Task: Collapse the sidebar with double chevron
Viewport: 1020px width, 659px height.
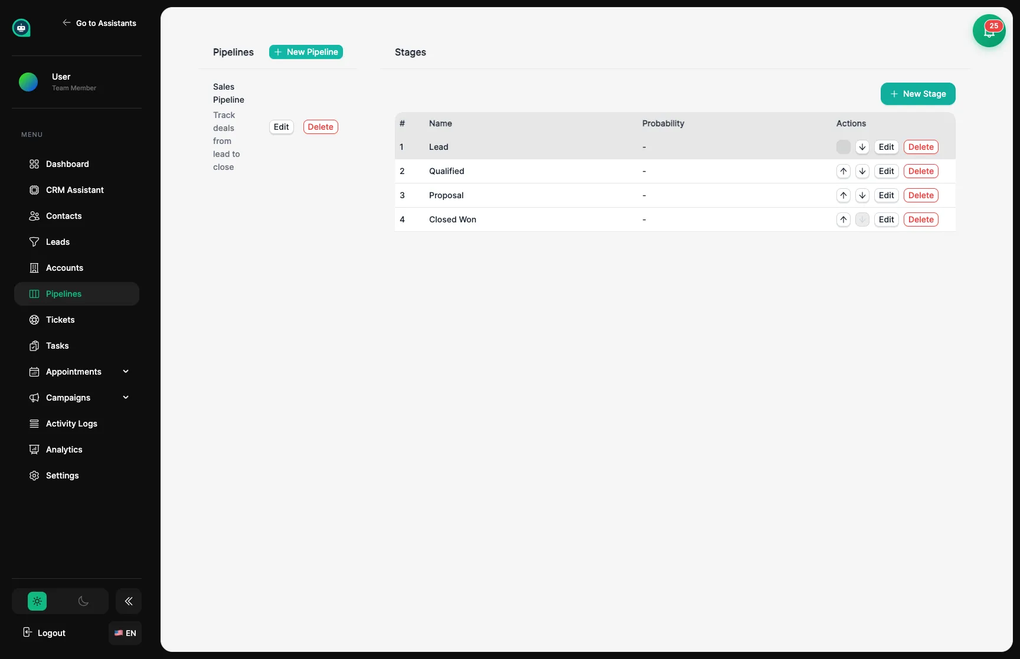Action: (129, 601)
